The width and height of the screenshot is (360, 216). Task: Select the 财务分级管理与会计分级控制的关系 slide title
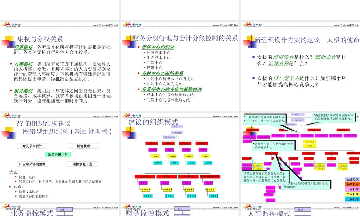185,38
